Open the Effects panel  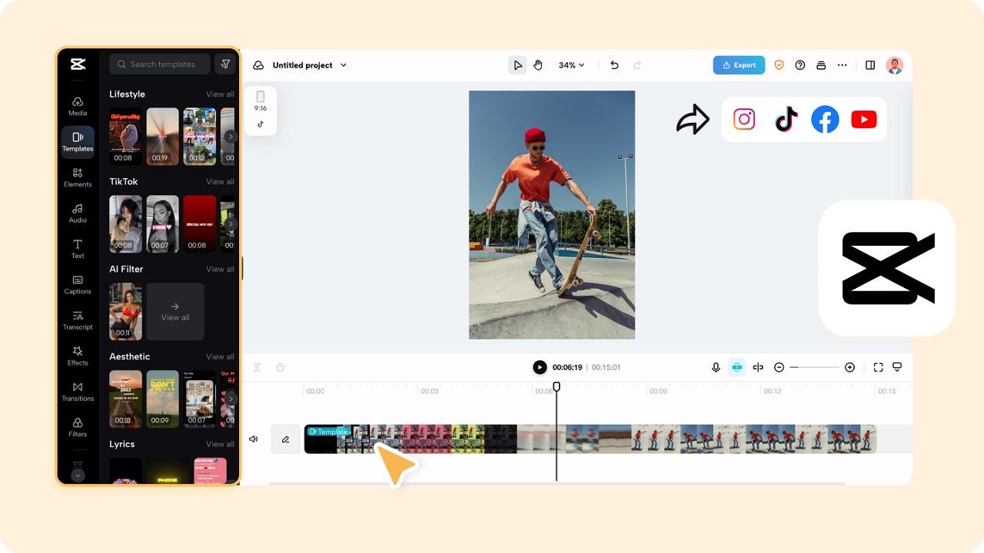(77, 356)
